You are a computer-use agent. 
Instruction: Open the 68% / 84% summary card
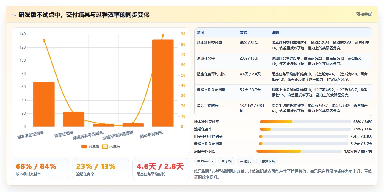pos(40,169)
